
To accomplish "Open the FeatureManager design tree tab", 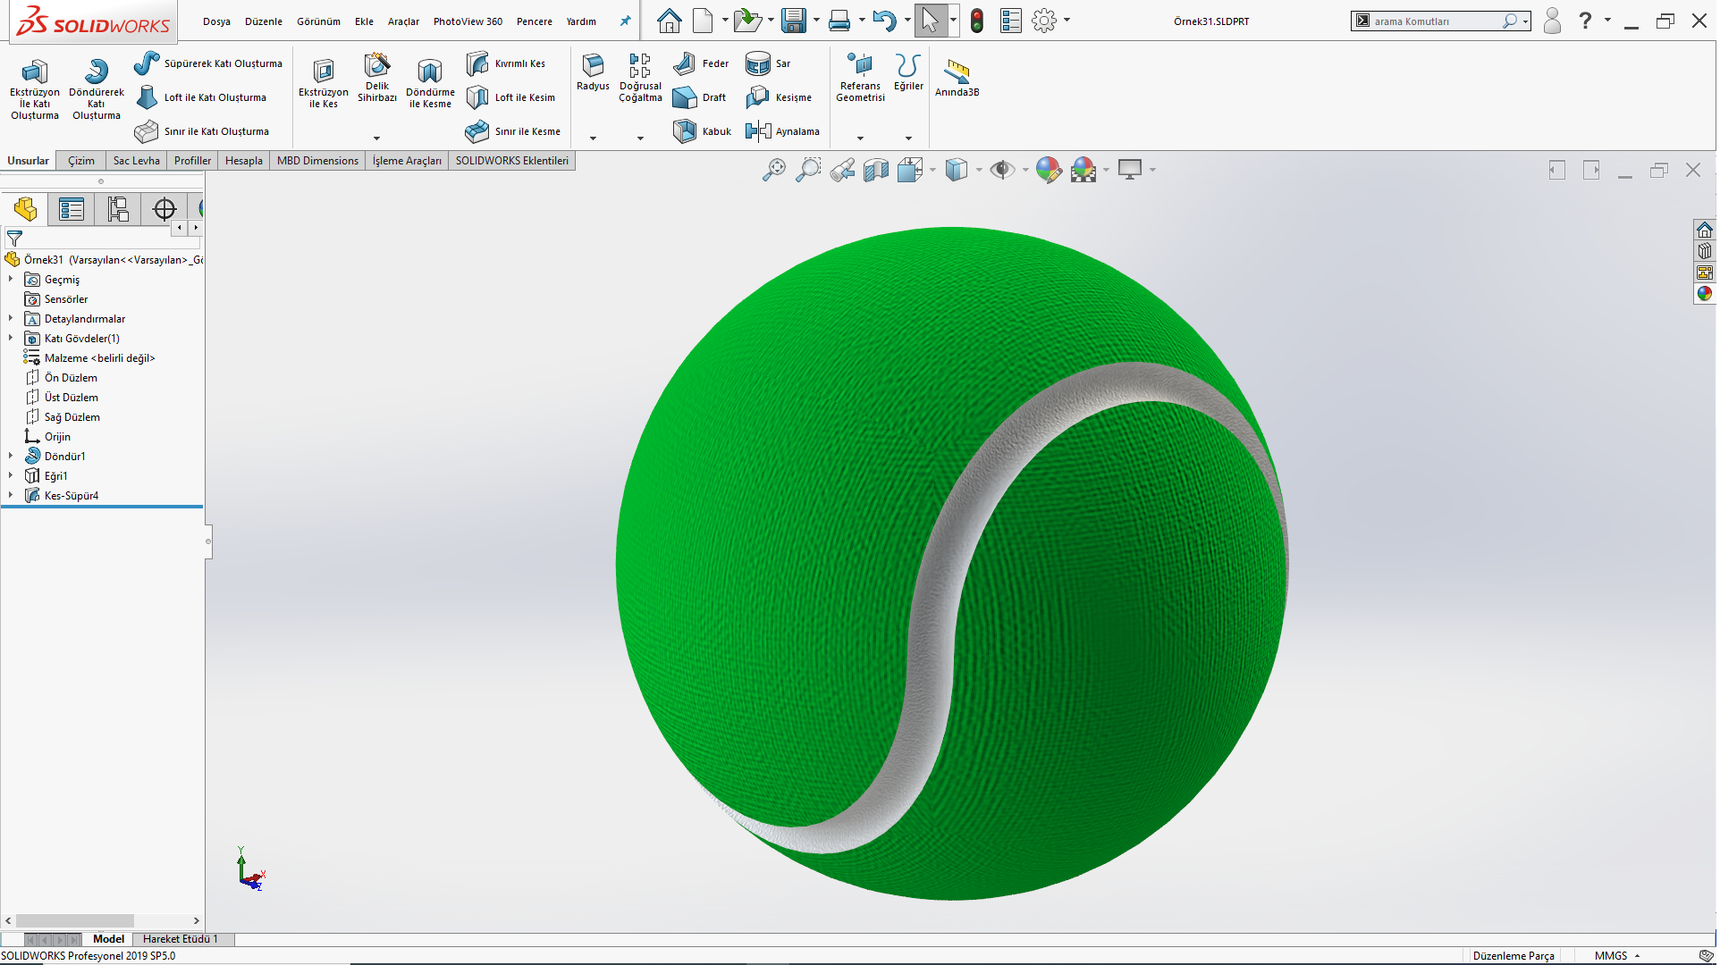I will [25, 209].
